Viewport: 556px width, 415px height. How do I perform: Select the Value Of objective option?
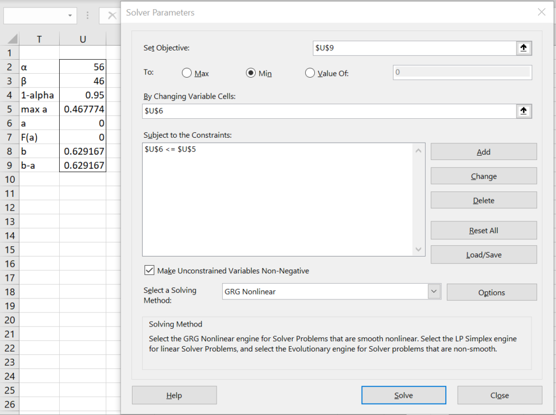click(309, 73)
